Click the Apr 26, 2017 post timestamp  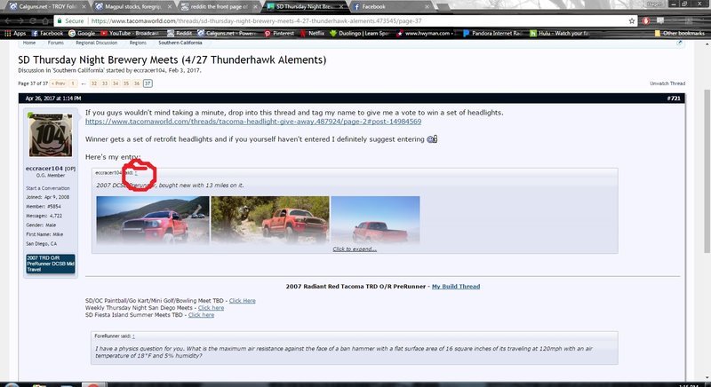[x=53, y=99]
